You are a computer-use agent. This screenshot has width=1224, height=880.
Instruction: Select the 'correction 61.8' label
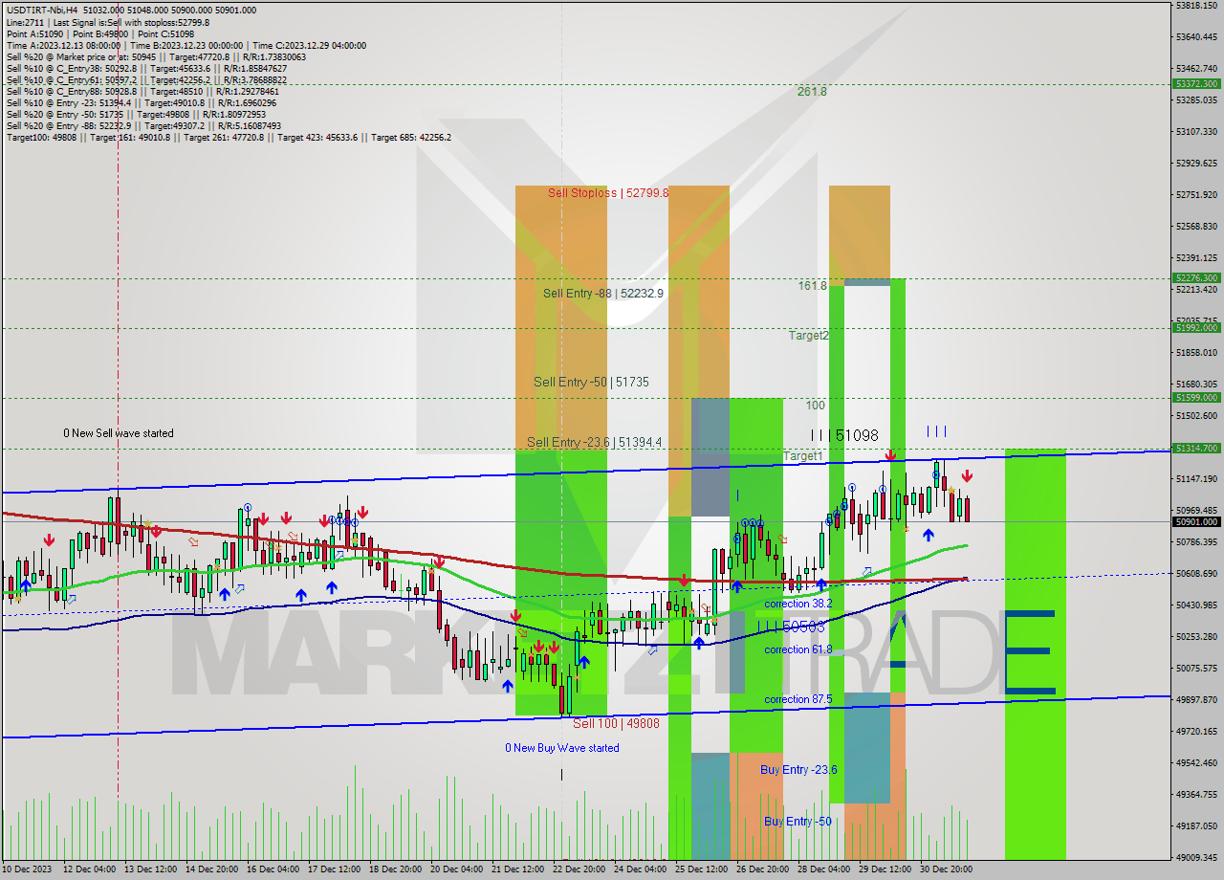[x=798, y=649]
